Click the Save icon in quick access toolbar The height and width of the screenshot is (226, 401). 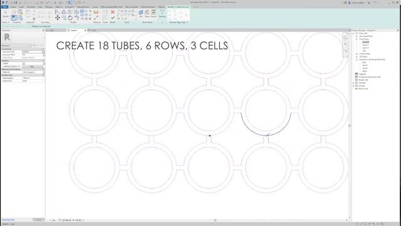[x=15, y=3]
